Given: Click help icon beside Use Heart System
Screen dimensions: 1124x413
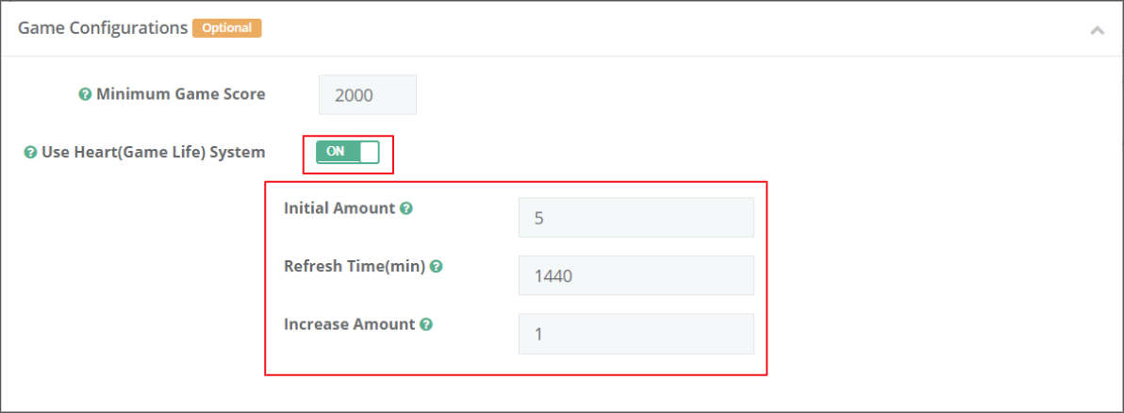Looking at the screenshot, I should pyautogui.click(x=30, y=152).
